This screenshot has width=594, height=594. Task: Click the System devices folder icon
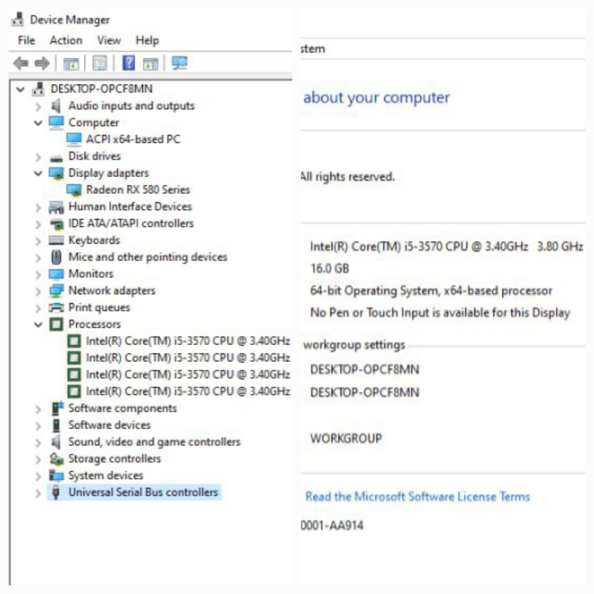coord(56,476)
